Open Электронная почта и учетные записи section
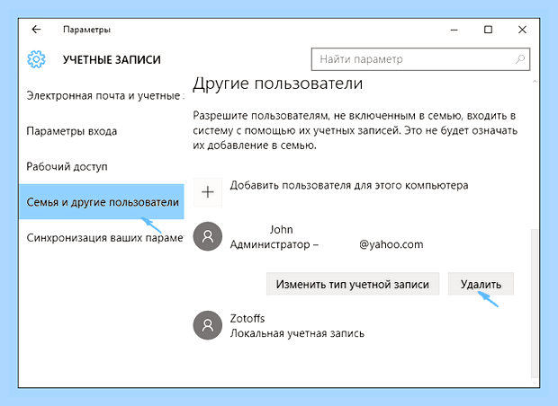This screenshot has width=558, height=406. [105, 95]
